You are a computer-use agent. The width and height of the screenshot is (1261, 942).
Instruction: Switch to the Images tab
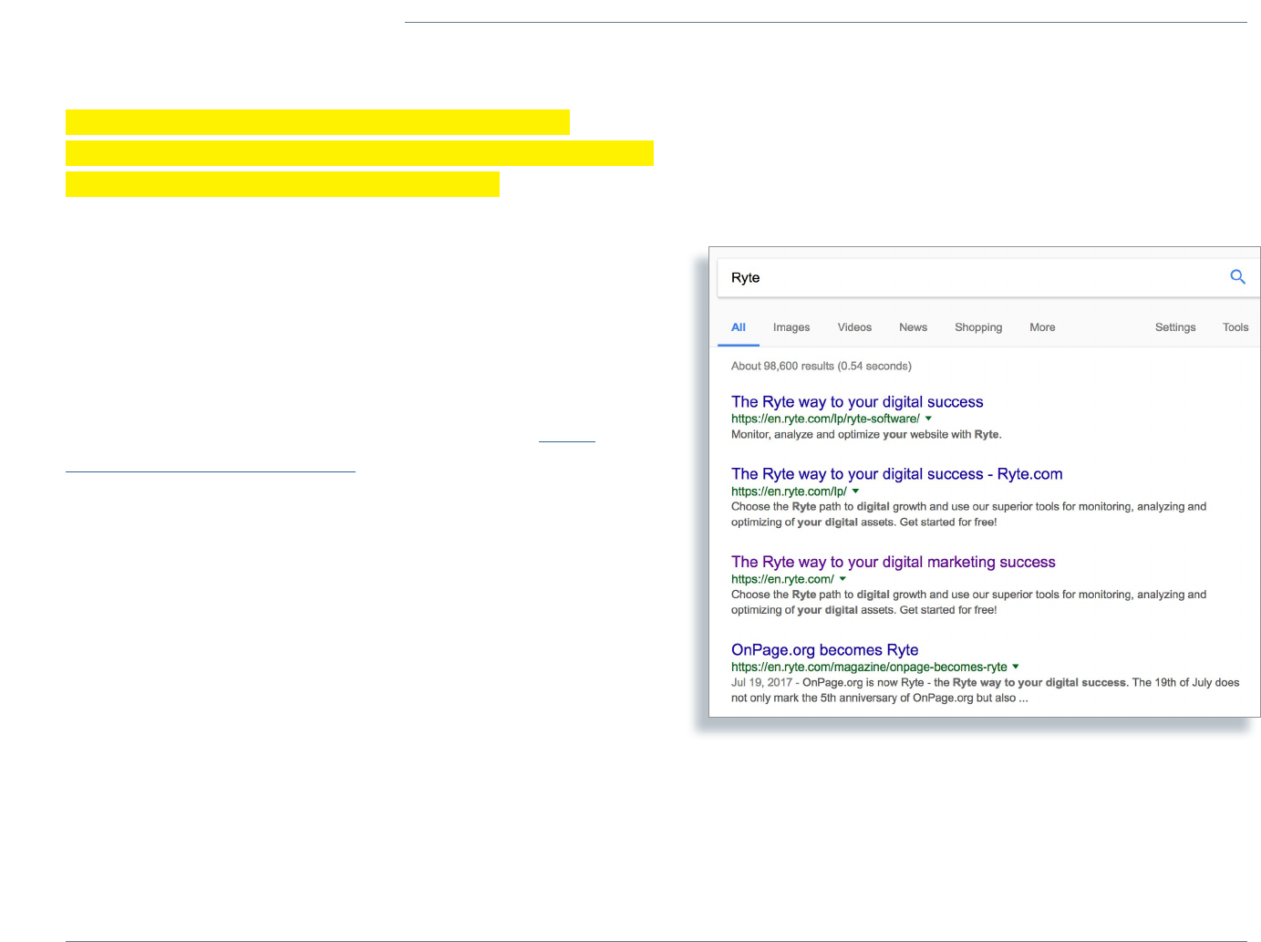[x=791, y=327]
